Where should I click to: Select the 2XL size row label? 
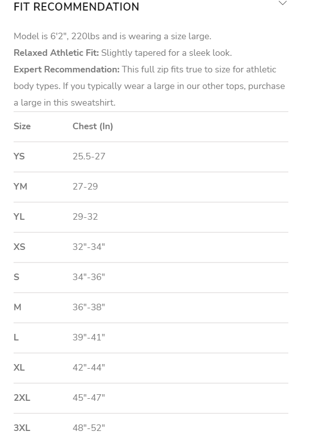22,398
